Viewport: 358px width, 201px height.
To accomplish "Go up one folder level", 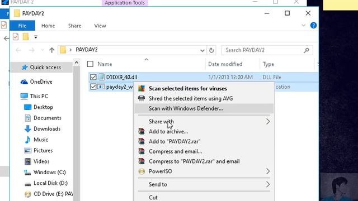I will click(x=52, y=50).
